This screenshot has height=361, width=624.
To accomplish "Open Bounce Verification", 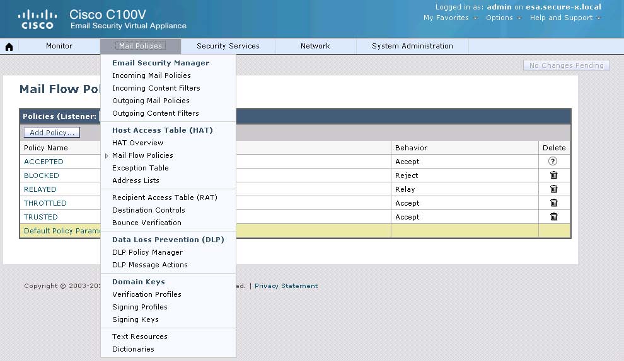I will [x=147, y=223].
